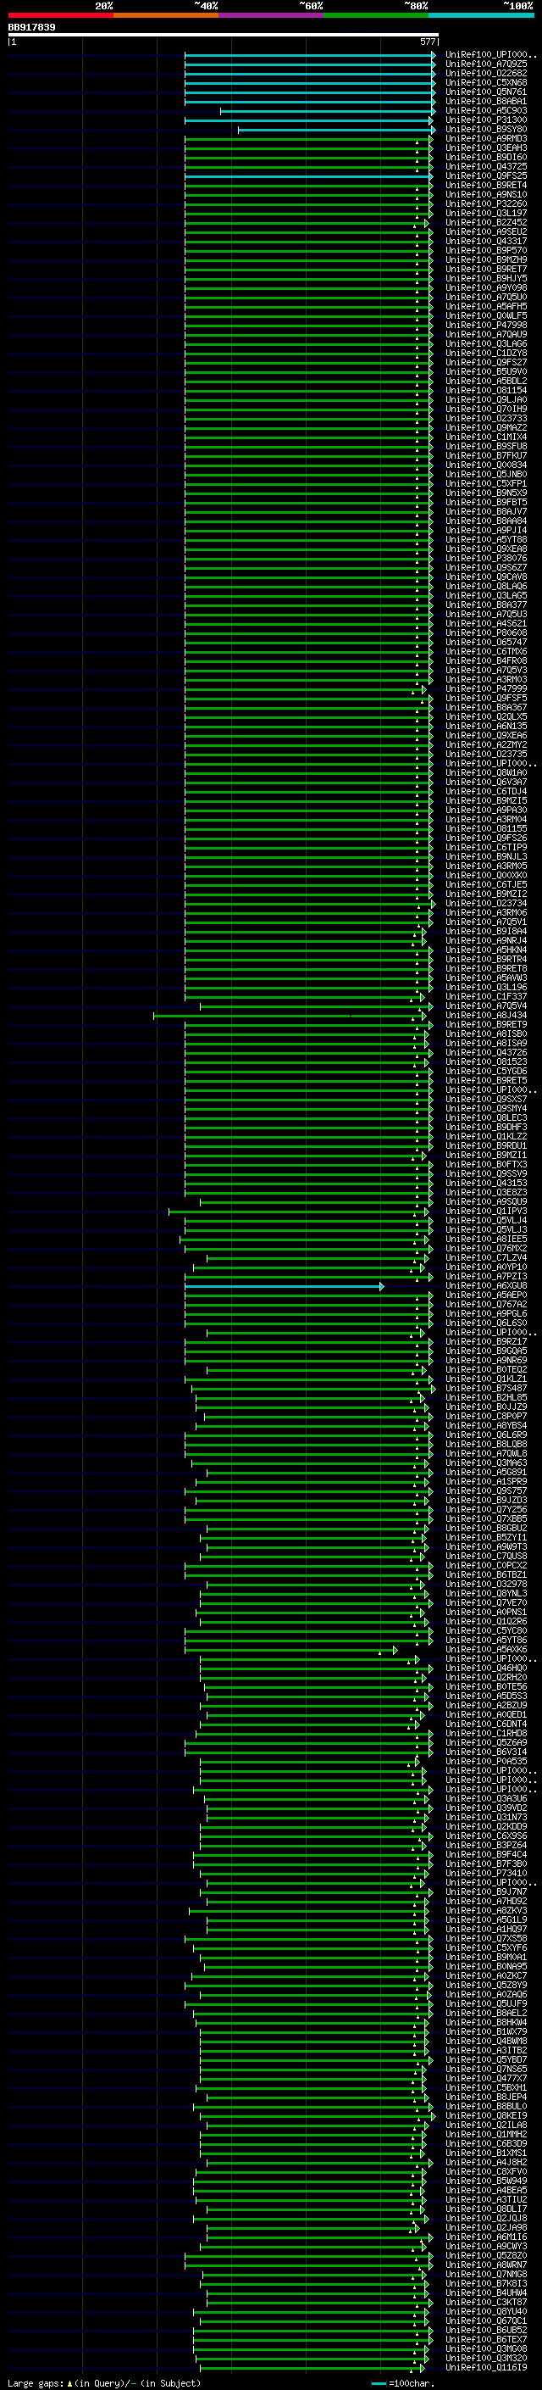Open hit UniRef100_B8ABA1
This screenshot has height=2390, width=542.
tap(486, 101)
